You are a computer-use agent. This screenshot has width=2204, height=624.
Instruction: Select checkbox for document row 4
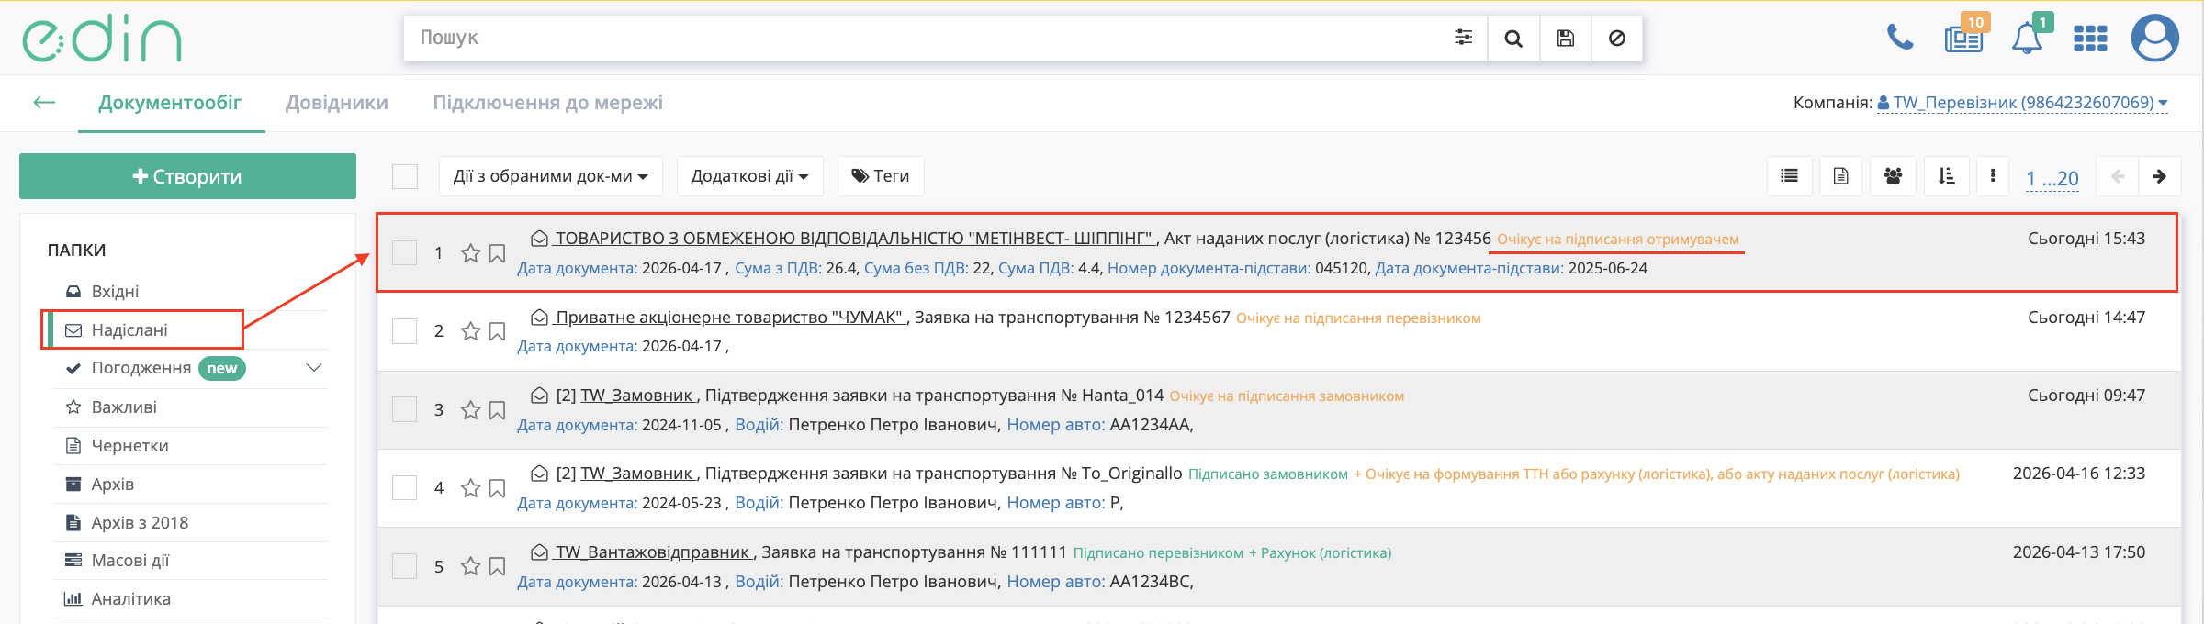(405, 488)
